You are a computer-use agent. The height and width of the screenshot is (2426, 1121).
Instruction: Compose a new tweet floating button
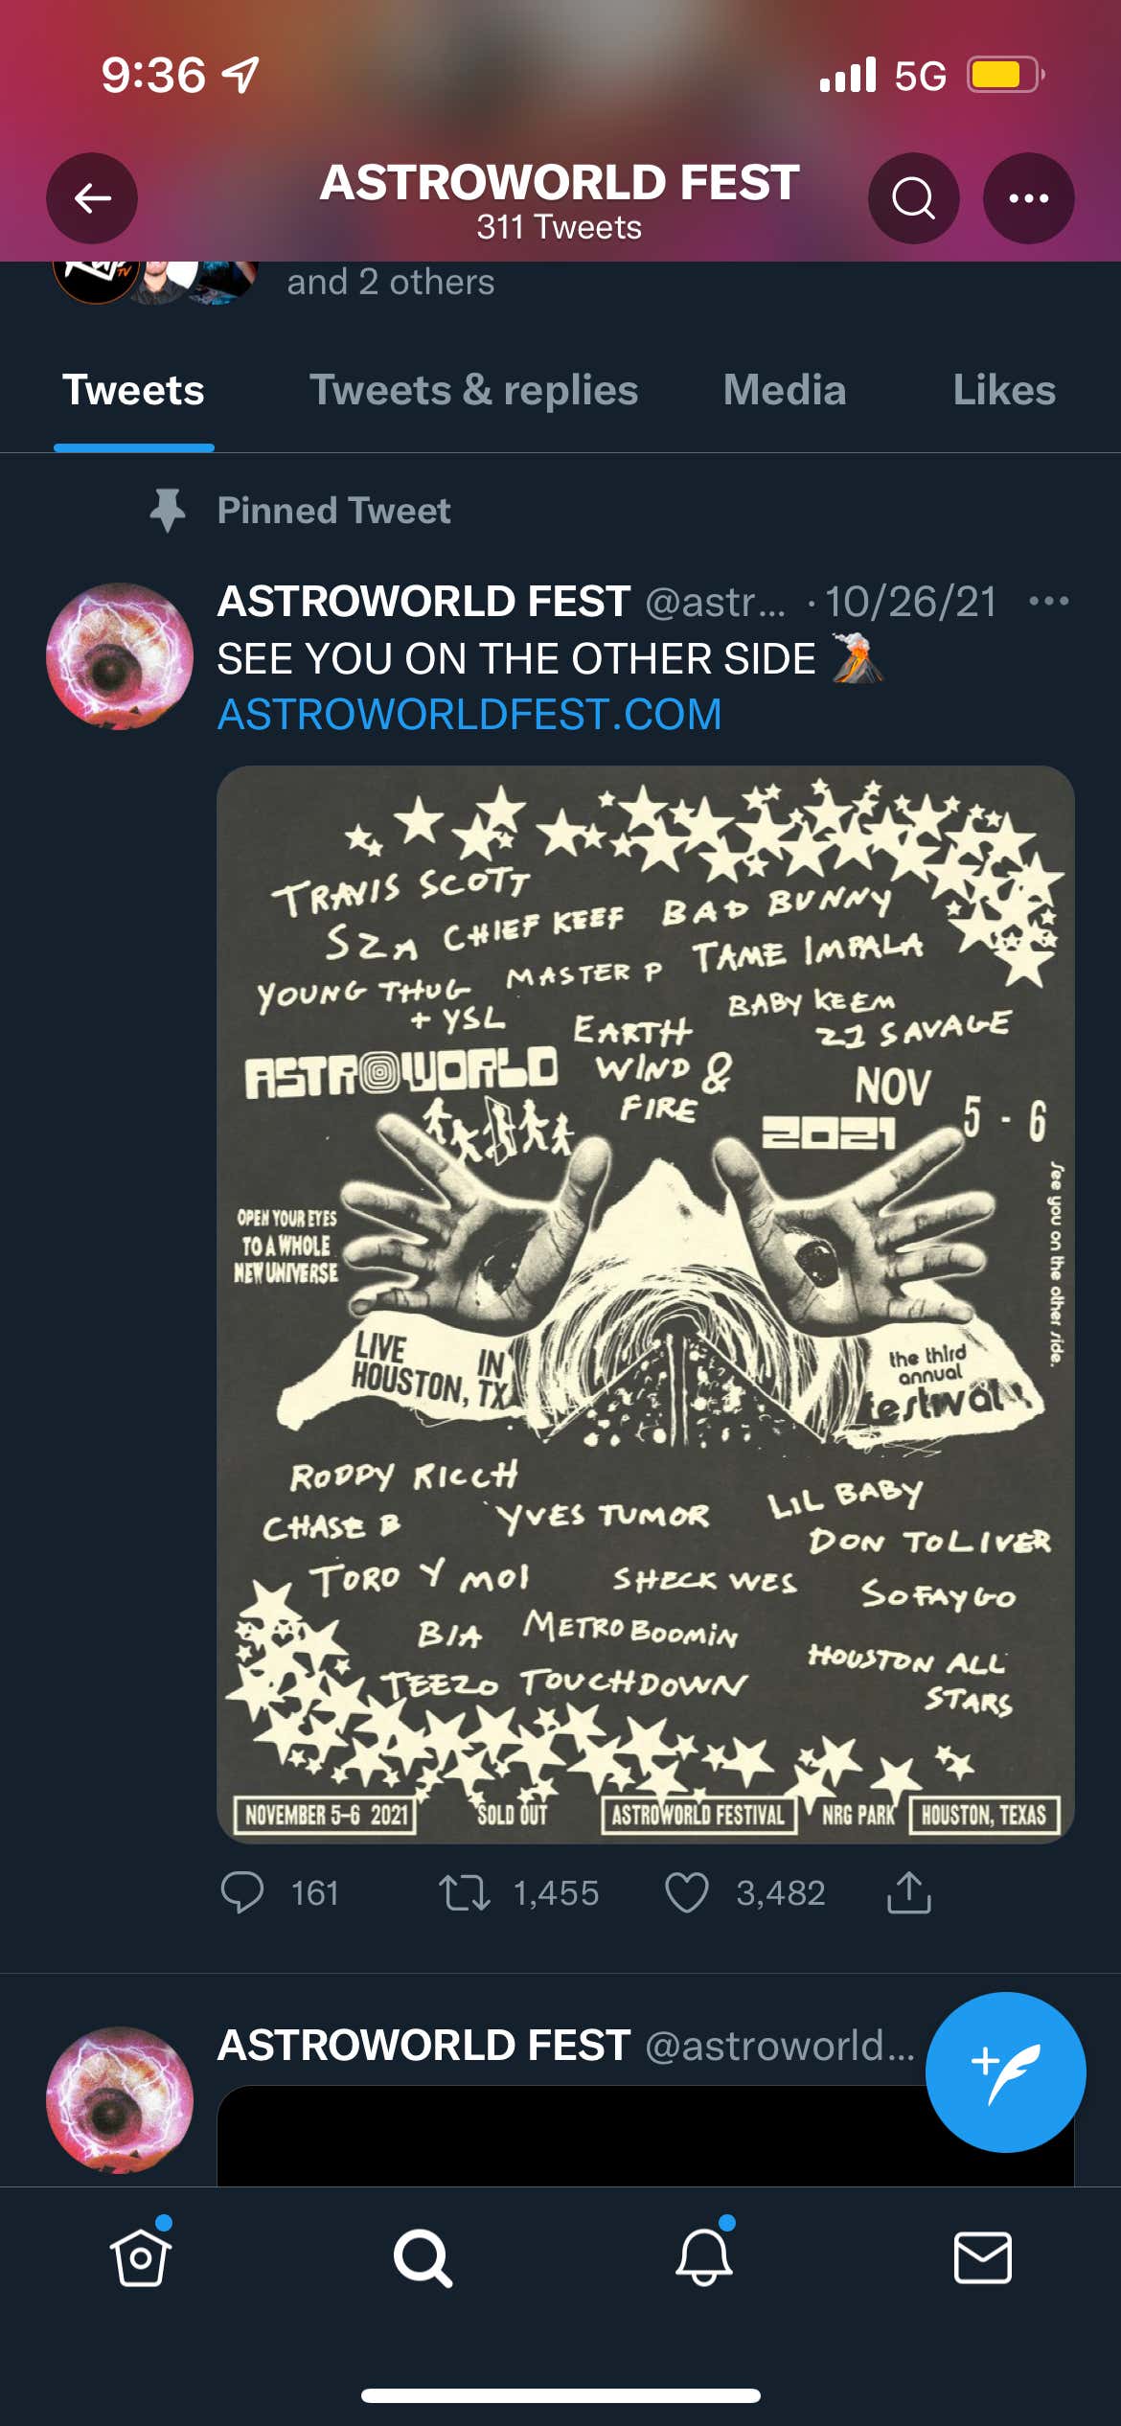tap(1005, 2071)
